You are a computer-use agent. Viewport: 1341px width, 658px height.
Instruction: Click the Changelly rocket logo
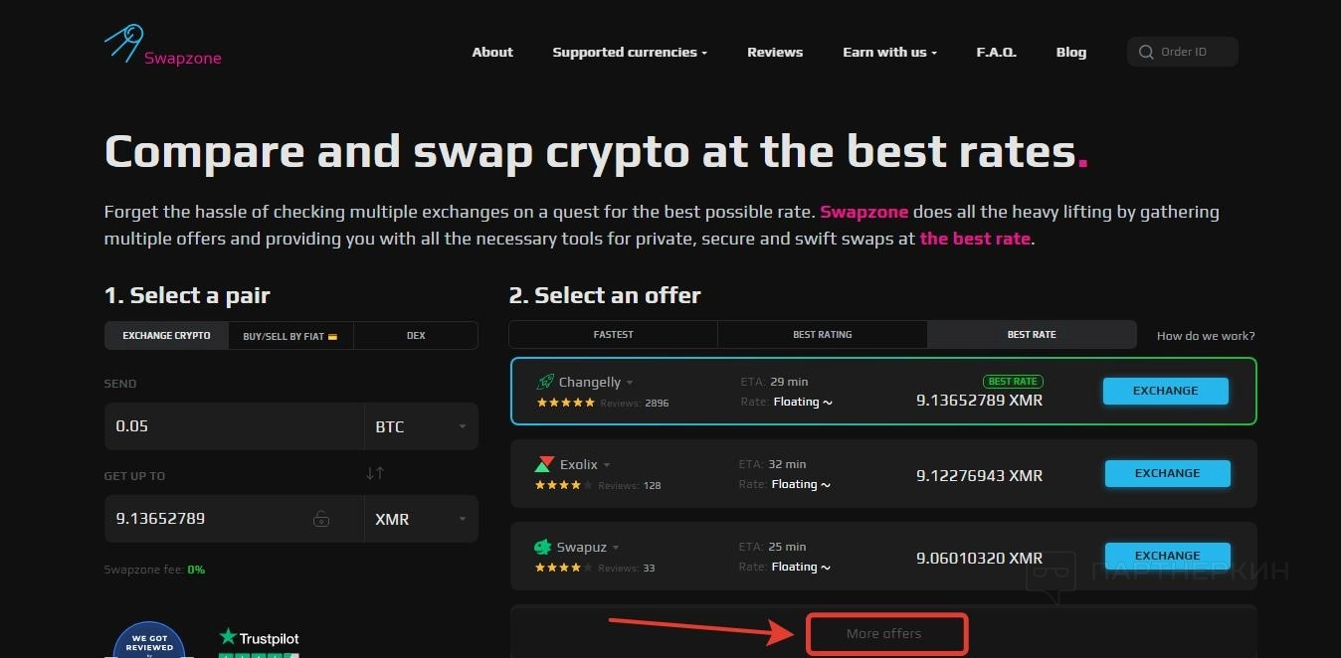pyautogui.click(x=545, y=382)
